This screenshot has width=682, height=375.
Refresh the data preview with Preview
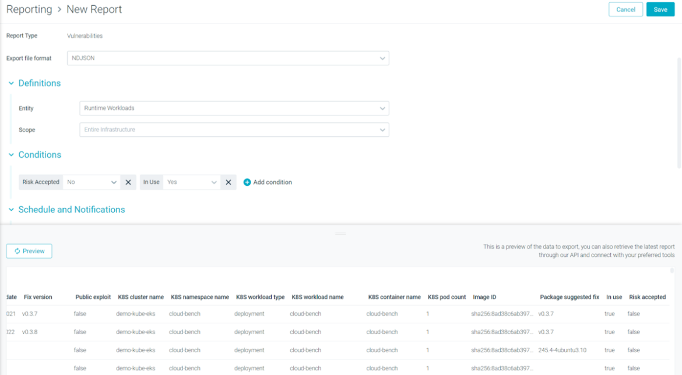[x=29, y=251]
